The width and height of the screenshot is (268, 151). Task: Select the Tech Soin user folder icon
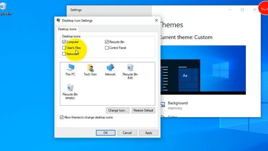tap(90, 70)
